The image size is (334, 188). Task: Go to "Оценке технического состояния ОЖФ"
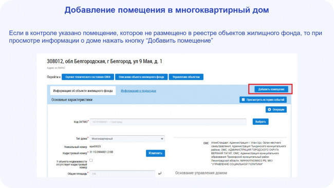click(x=88, y=77)
